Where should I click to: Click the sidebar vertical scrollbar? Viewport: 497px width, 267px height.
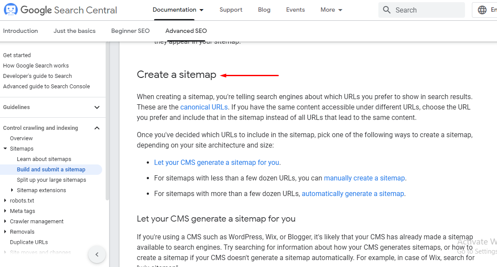tap(107, 120)
